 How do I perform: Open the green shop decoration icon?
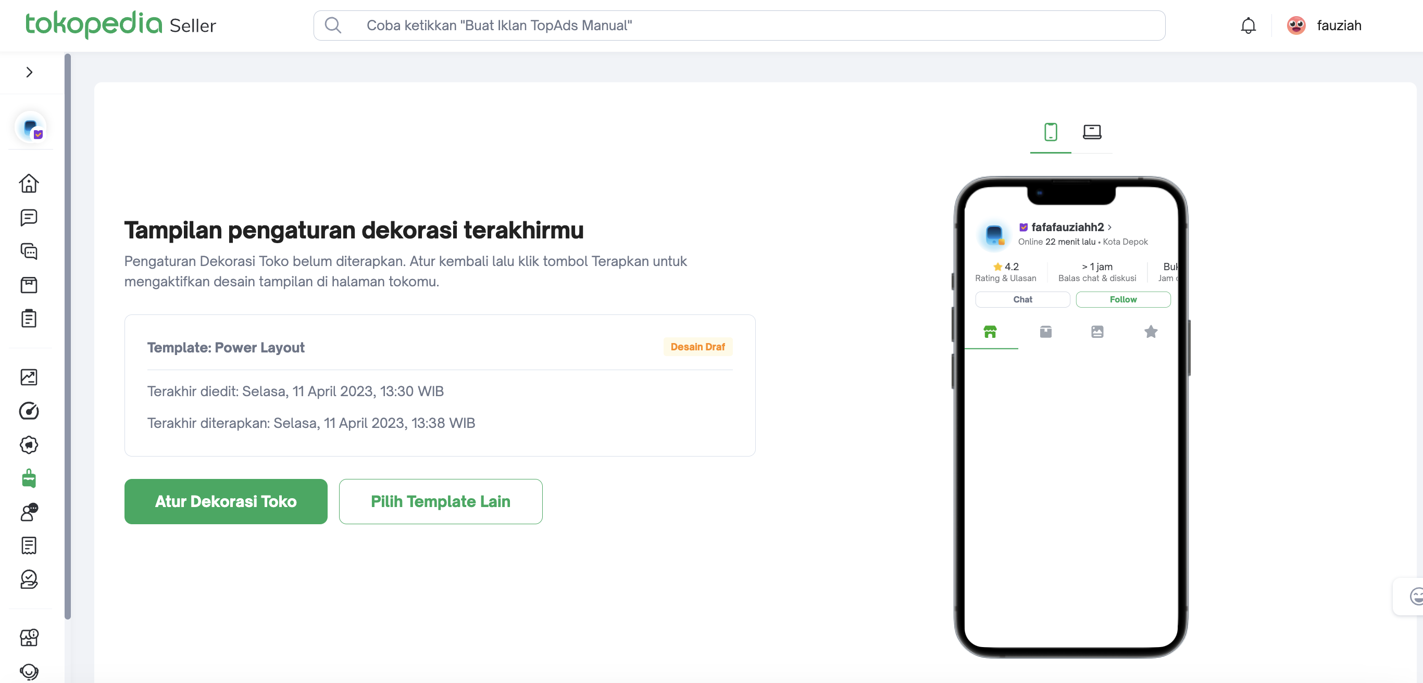pos(29,479)
